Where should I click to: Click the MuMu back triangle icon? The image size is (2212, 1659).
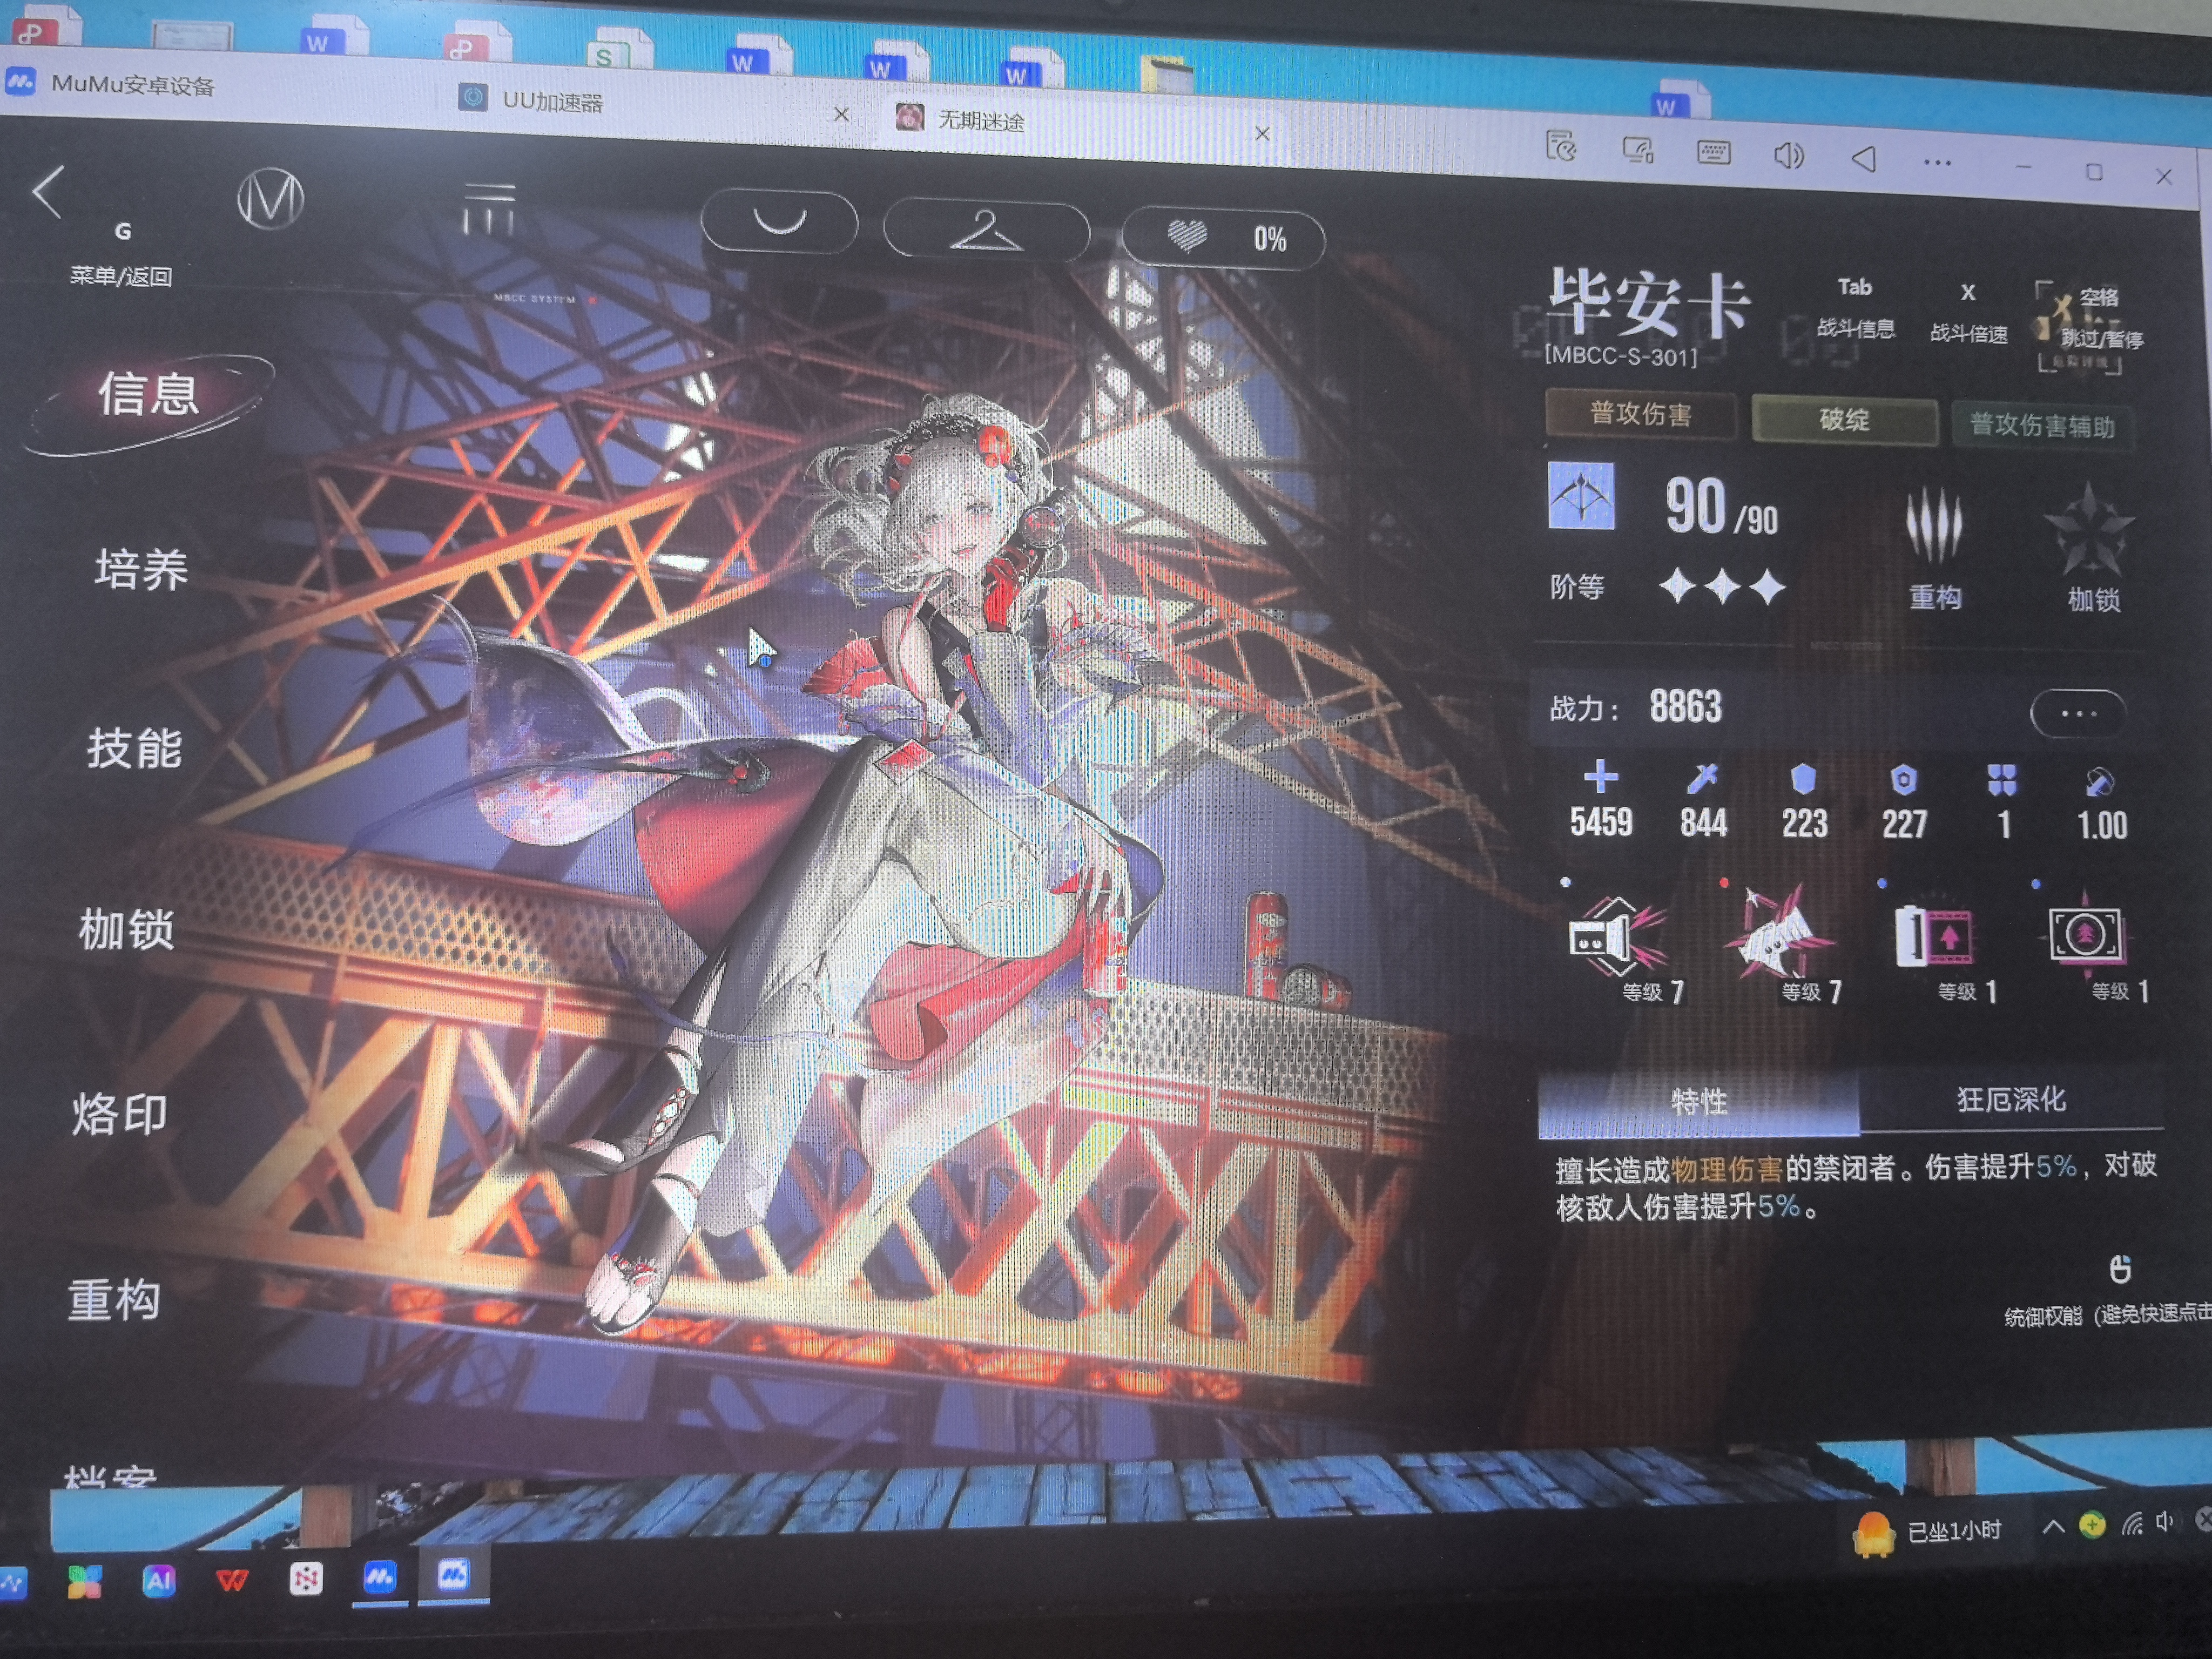pyautogui.click(x=1863, y=159)
